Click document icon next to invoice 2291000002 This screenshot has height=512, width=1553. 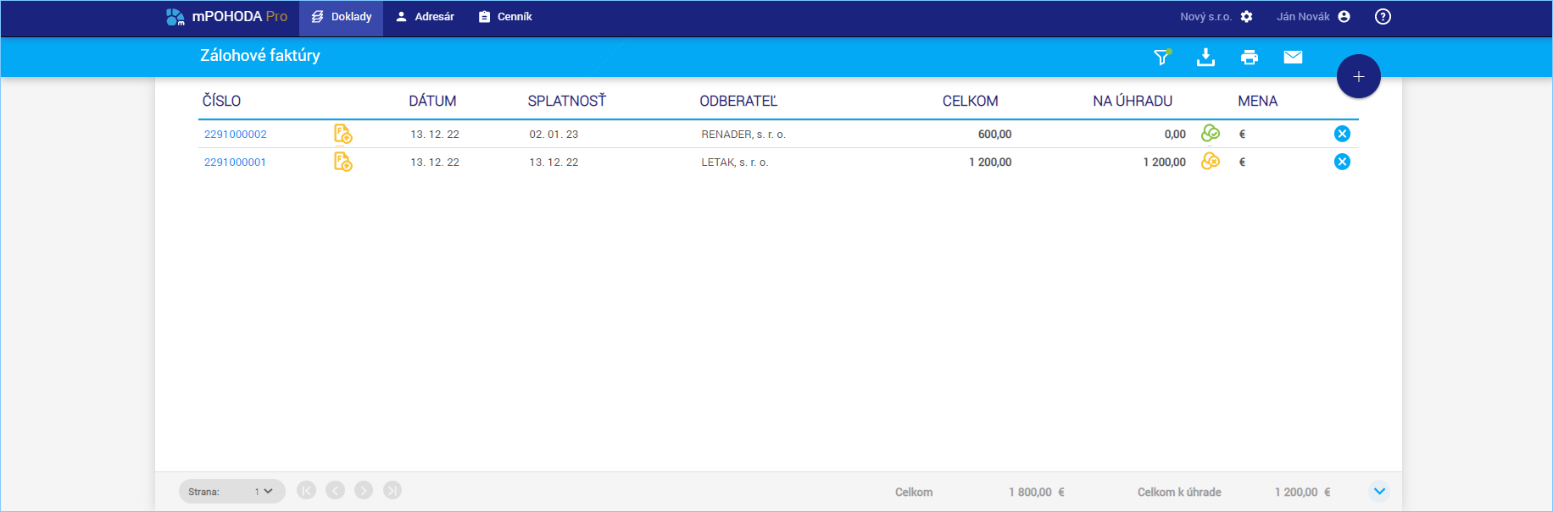[342, 134]
